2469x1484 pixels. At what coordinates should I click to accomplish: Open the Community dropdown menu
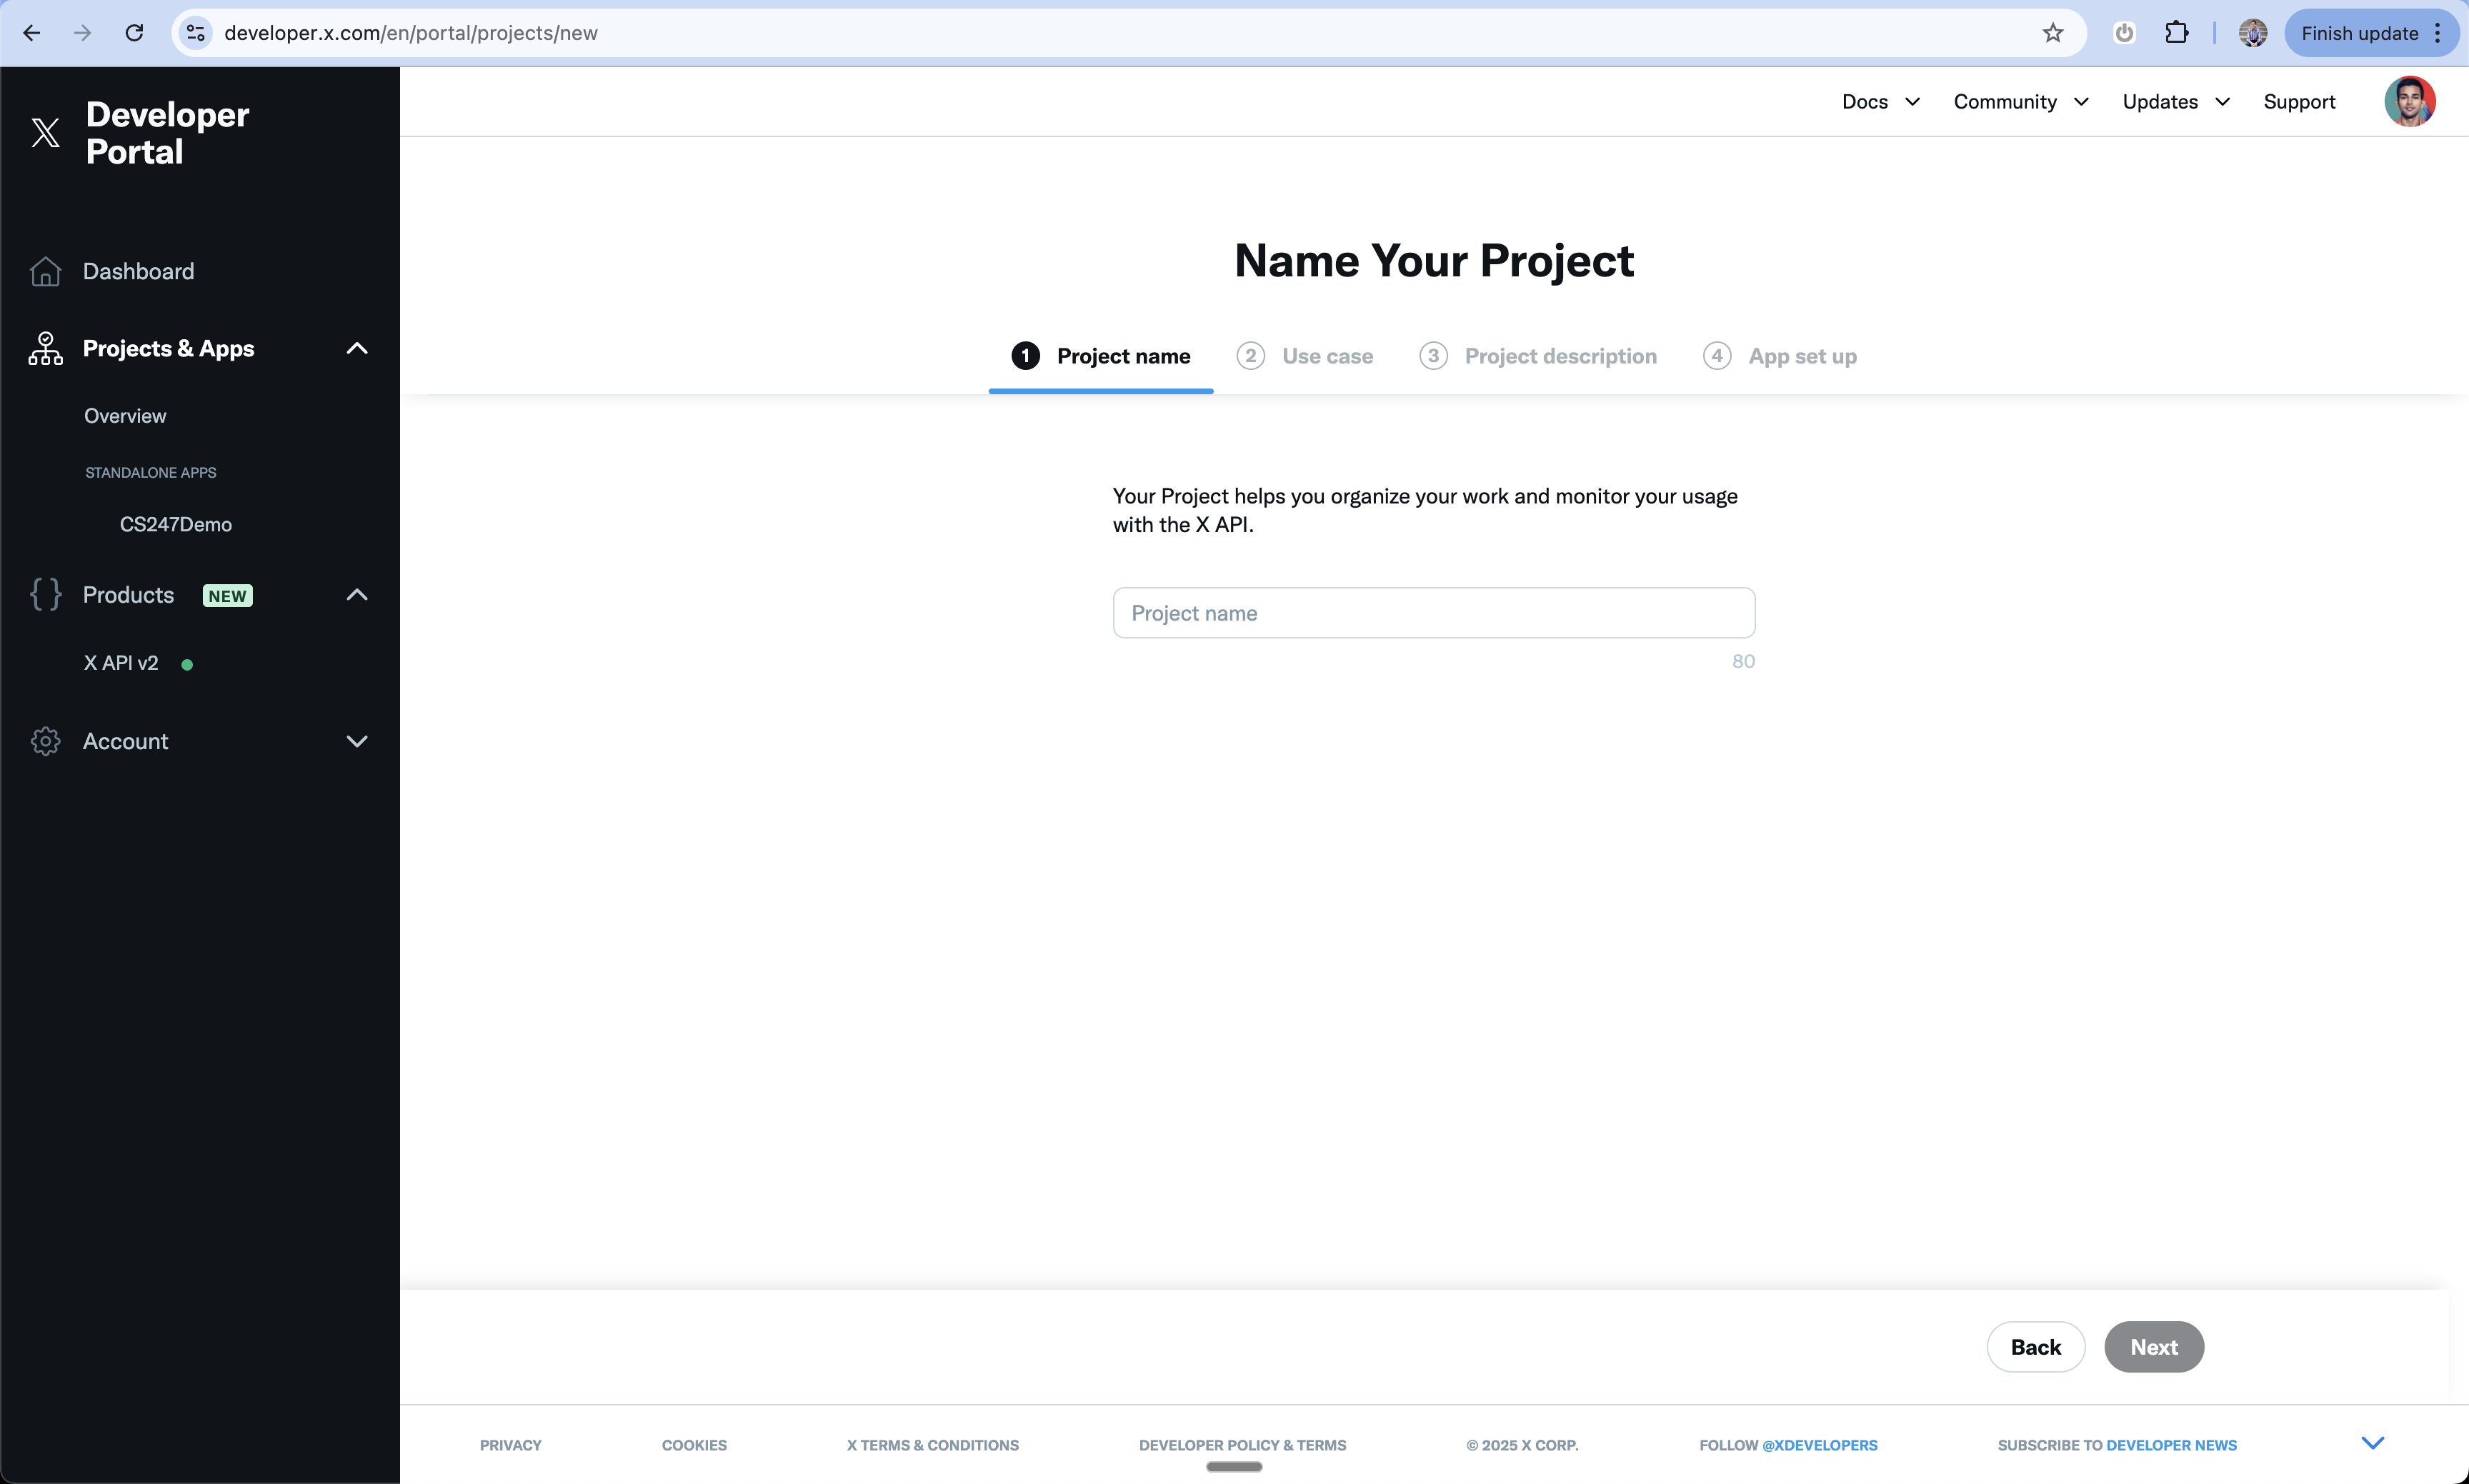coord(2020,102)
